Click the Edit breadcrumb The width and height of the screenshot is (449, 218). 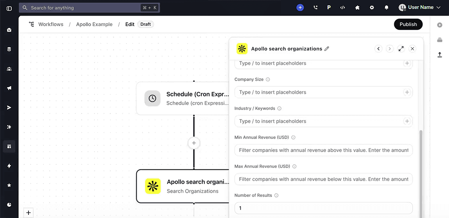pos(130,24)
